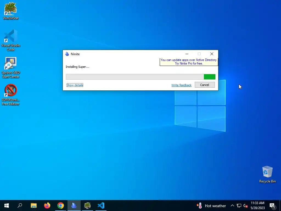Close the Ninite window
This screenshot has width=281, height=211.
click(212, 54)
